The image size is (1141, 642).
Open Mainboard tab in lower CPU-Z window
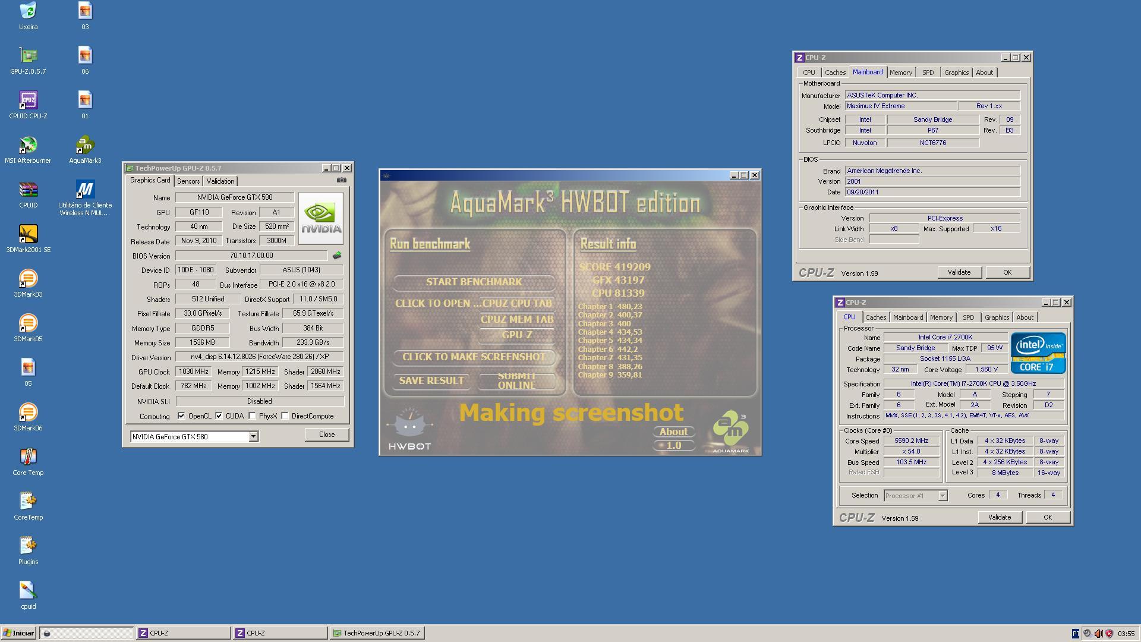908,317
